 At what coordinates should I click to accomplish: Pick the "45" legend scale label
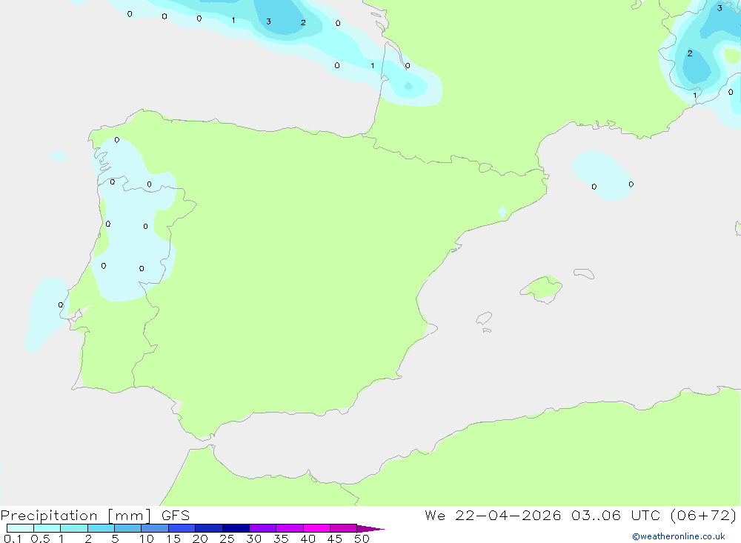(335, 539)
